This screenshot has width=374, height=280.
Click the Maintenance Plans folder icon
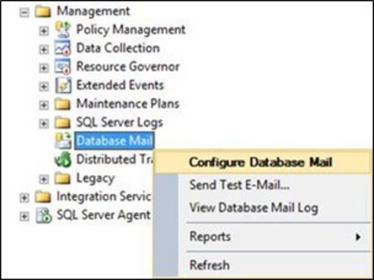(62, 104)
